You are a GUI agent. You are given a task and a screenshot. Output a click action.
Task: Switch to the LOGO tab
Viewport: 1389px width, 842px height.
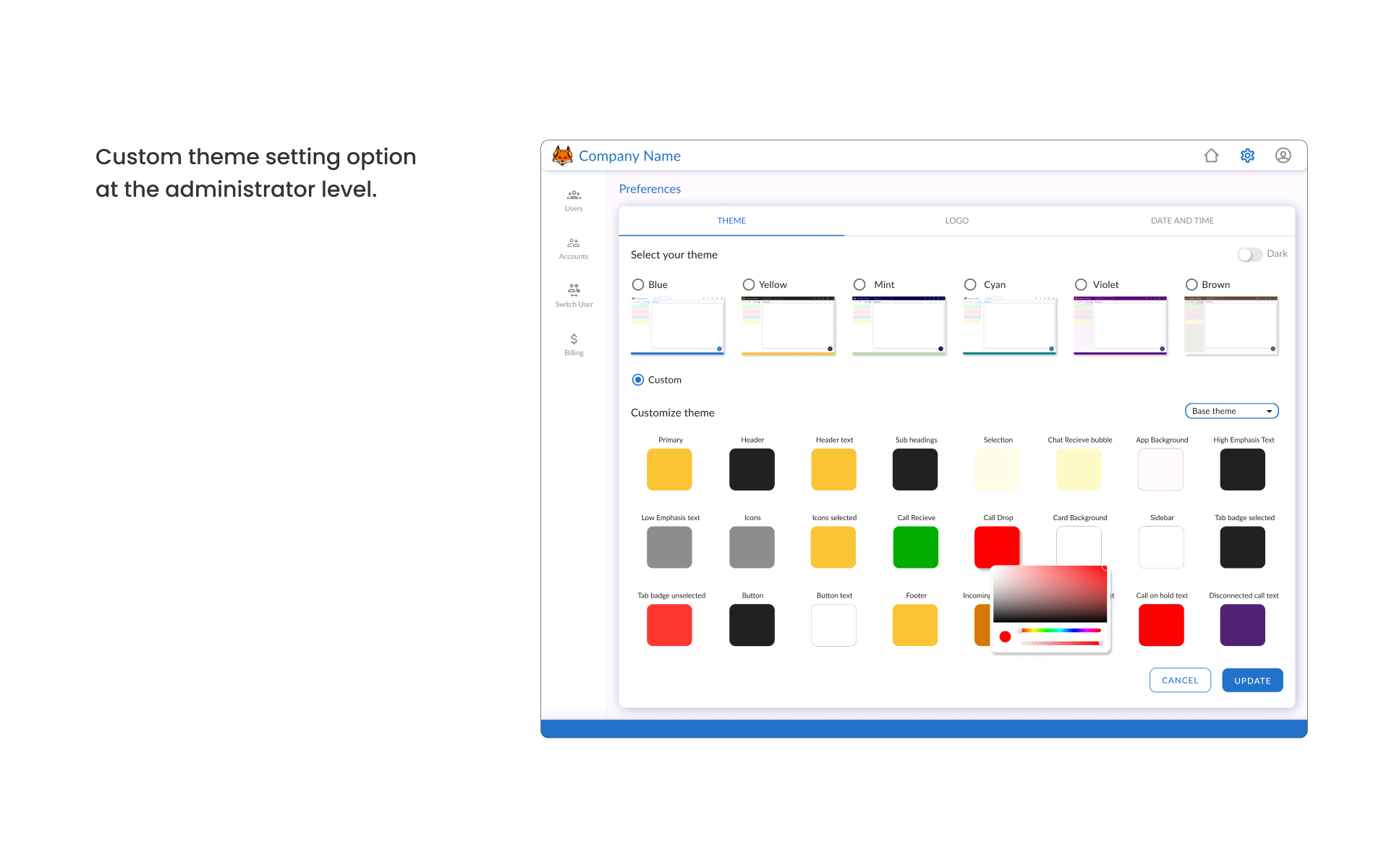[x=956, y=221]
